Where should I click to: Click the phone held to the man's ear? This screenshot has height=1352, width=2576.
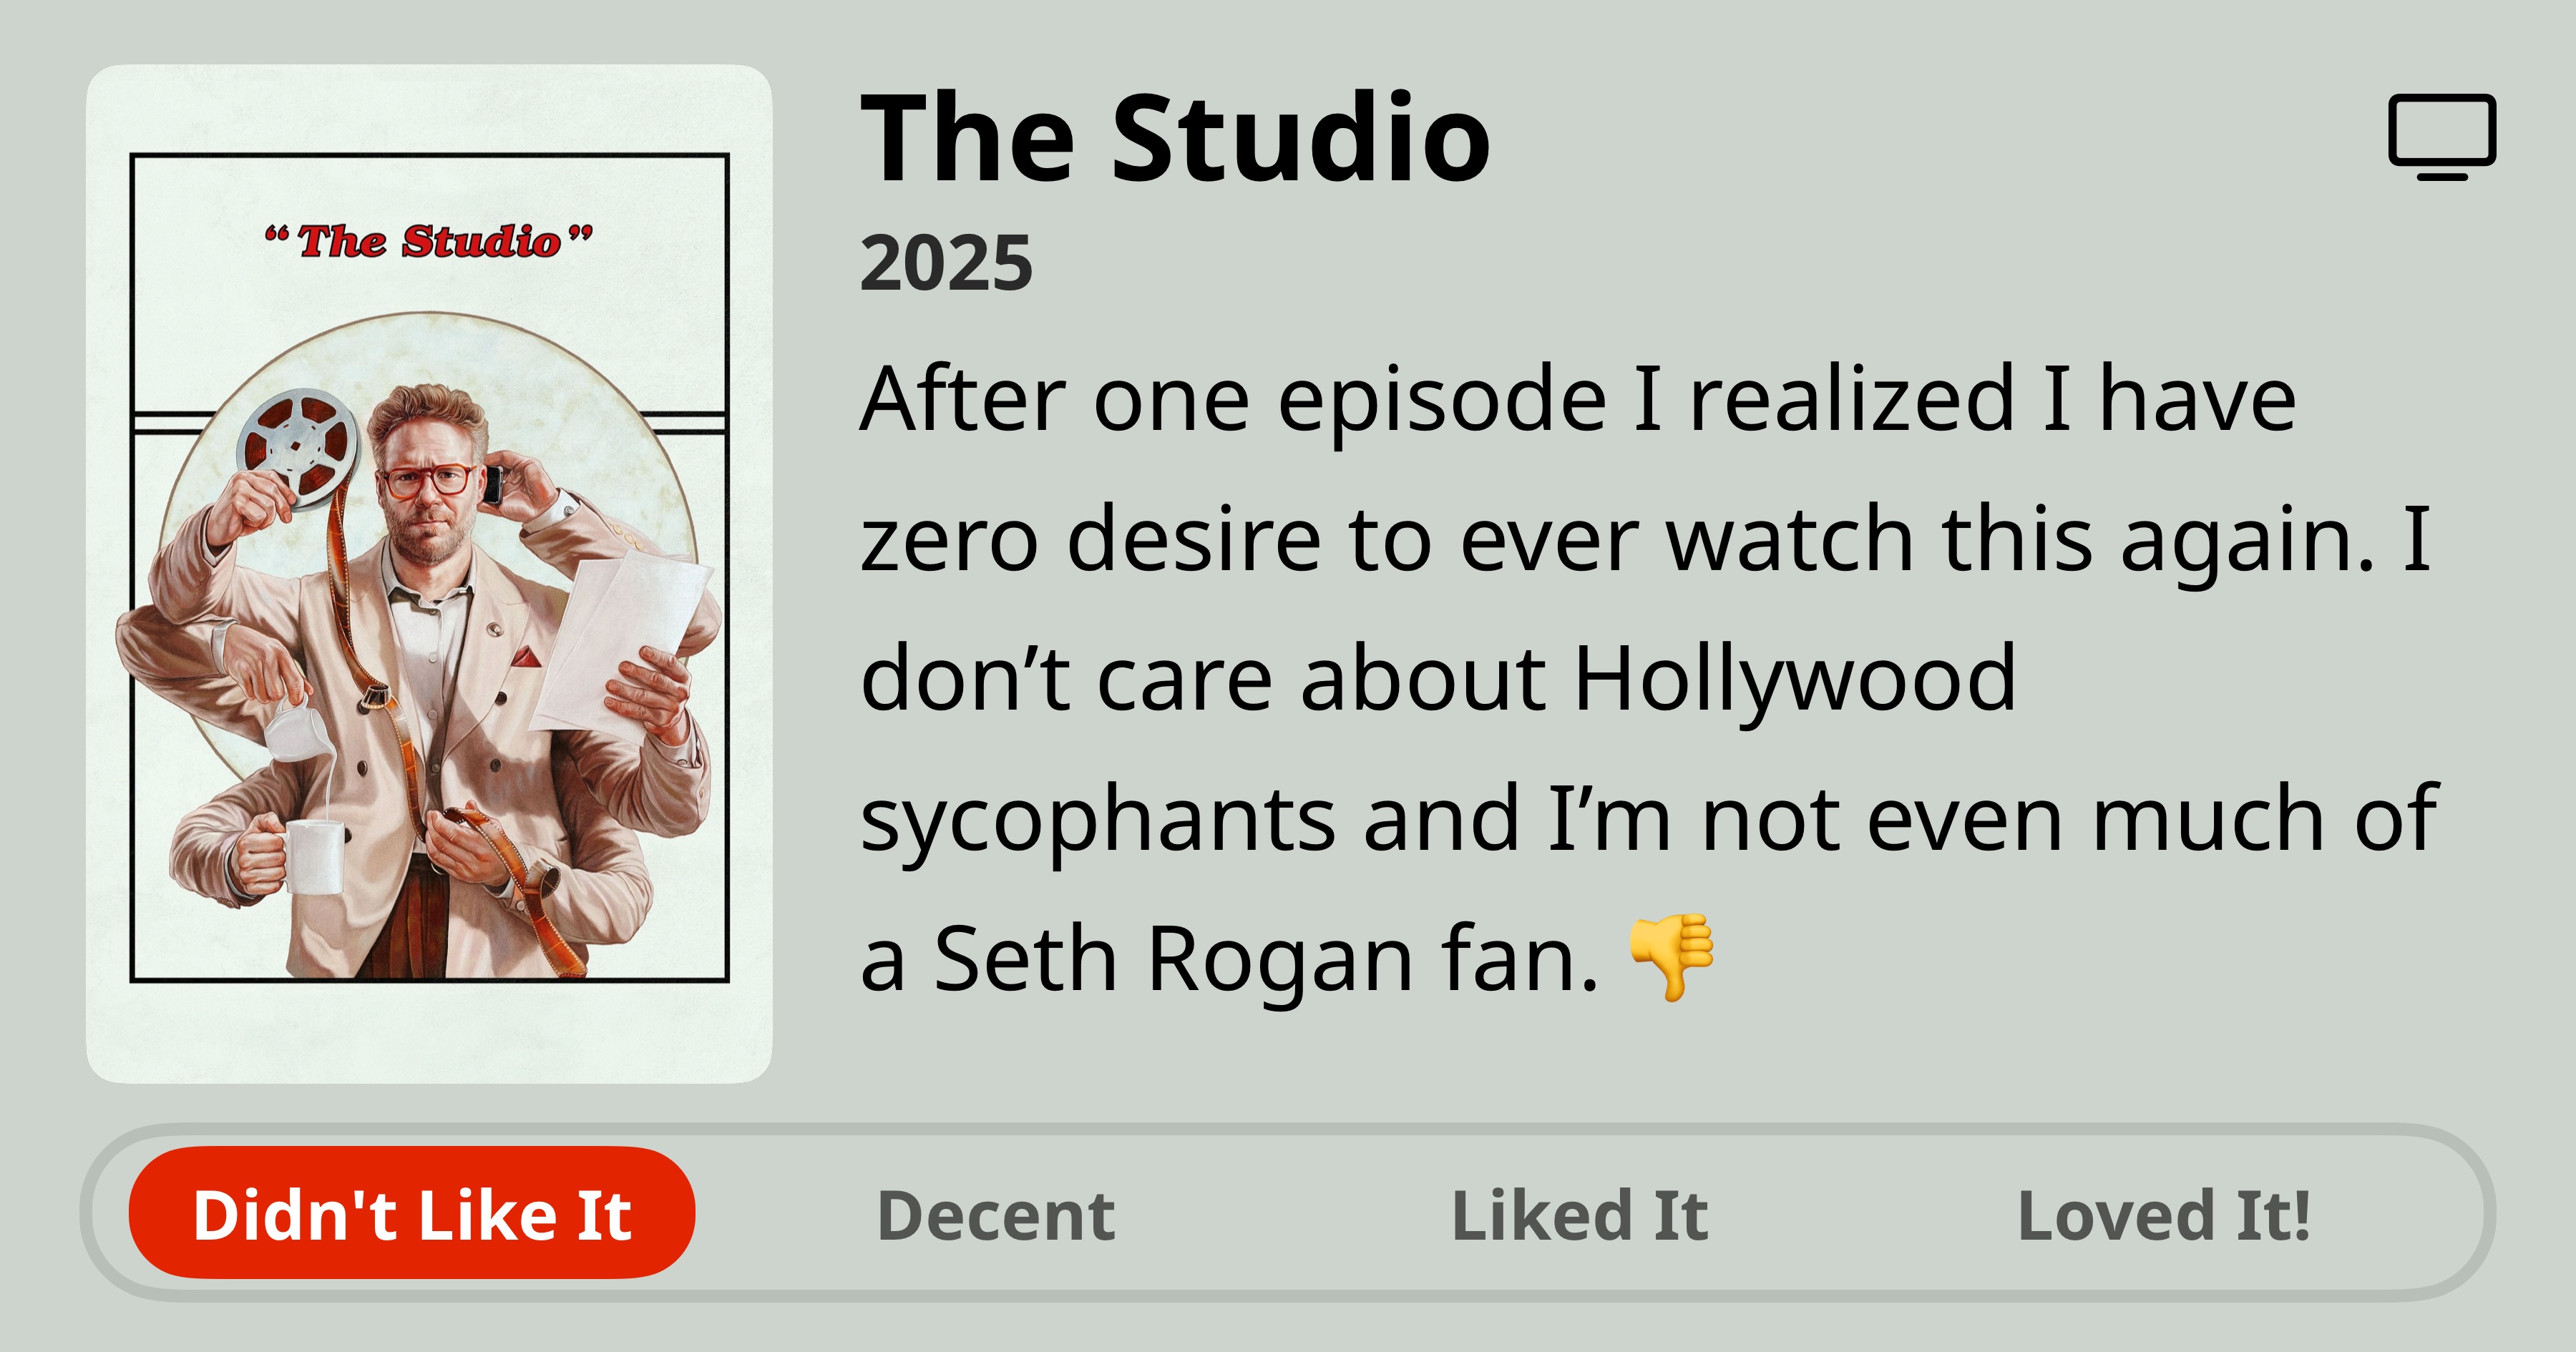[491, 484]
